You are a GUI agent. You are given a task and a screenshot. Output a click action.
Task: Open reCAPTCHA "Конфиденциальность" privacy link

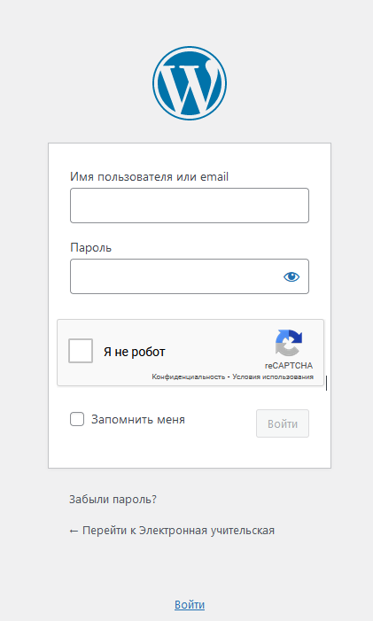tap(189, 376)
